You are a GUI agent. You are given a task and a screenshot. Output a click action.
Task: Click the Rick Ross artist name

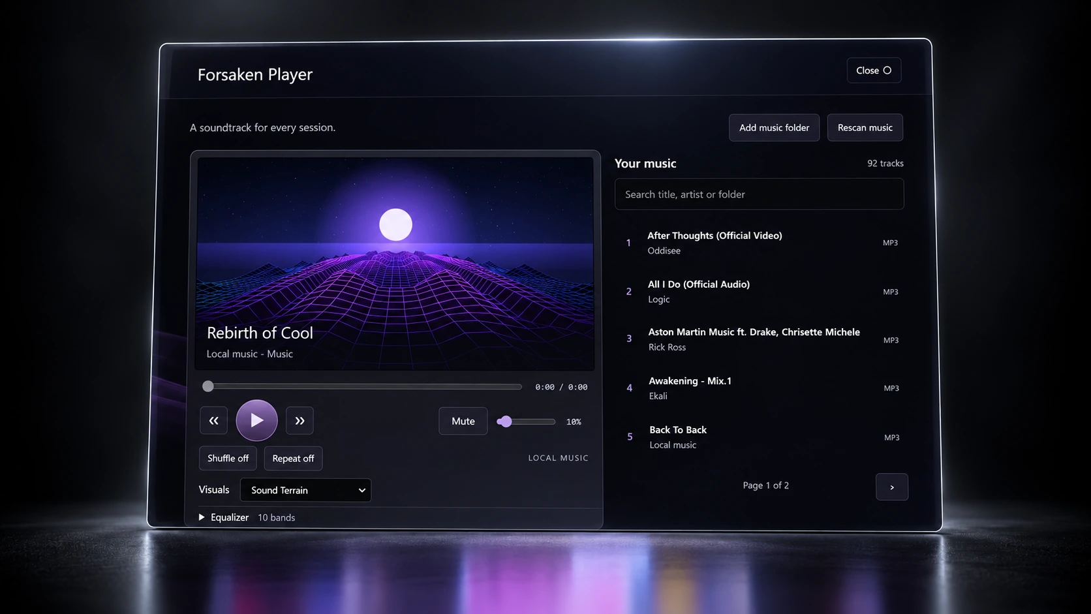tap(667, 347)
